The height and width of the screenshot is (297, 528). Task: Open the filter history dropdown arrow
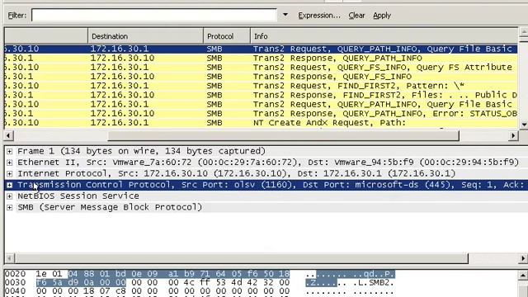pyautogui.click(x=285, y=15)
